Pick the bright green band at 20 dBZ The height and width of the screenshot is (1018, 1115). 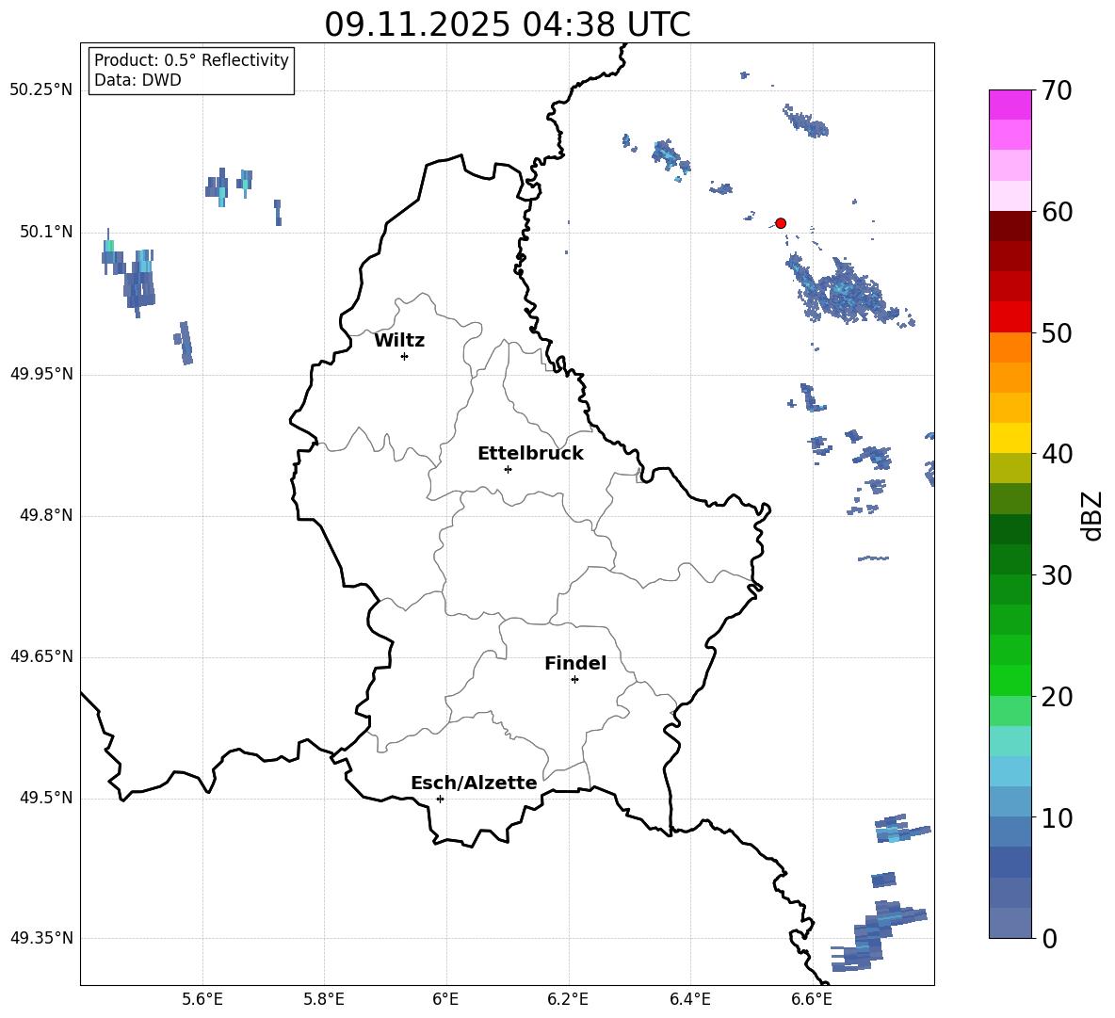coord(1010,681)
